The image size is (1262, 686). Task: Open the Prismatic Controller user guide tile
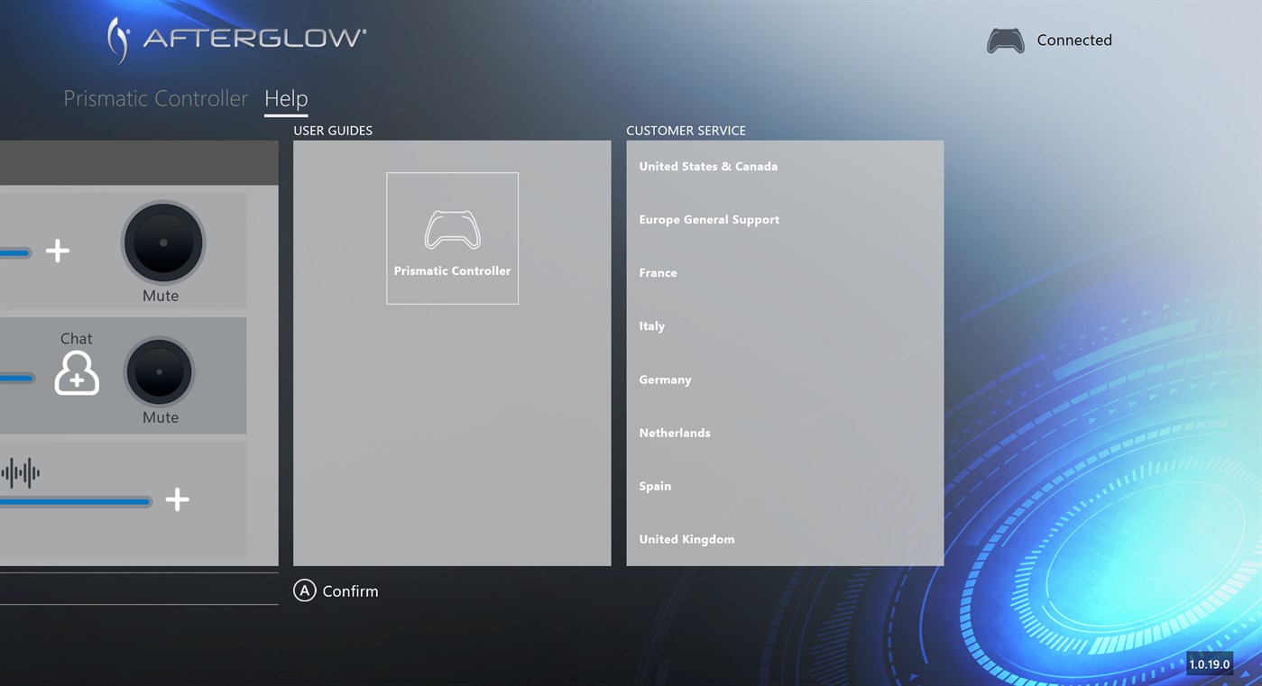[x=452, y=237]
